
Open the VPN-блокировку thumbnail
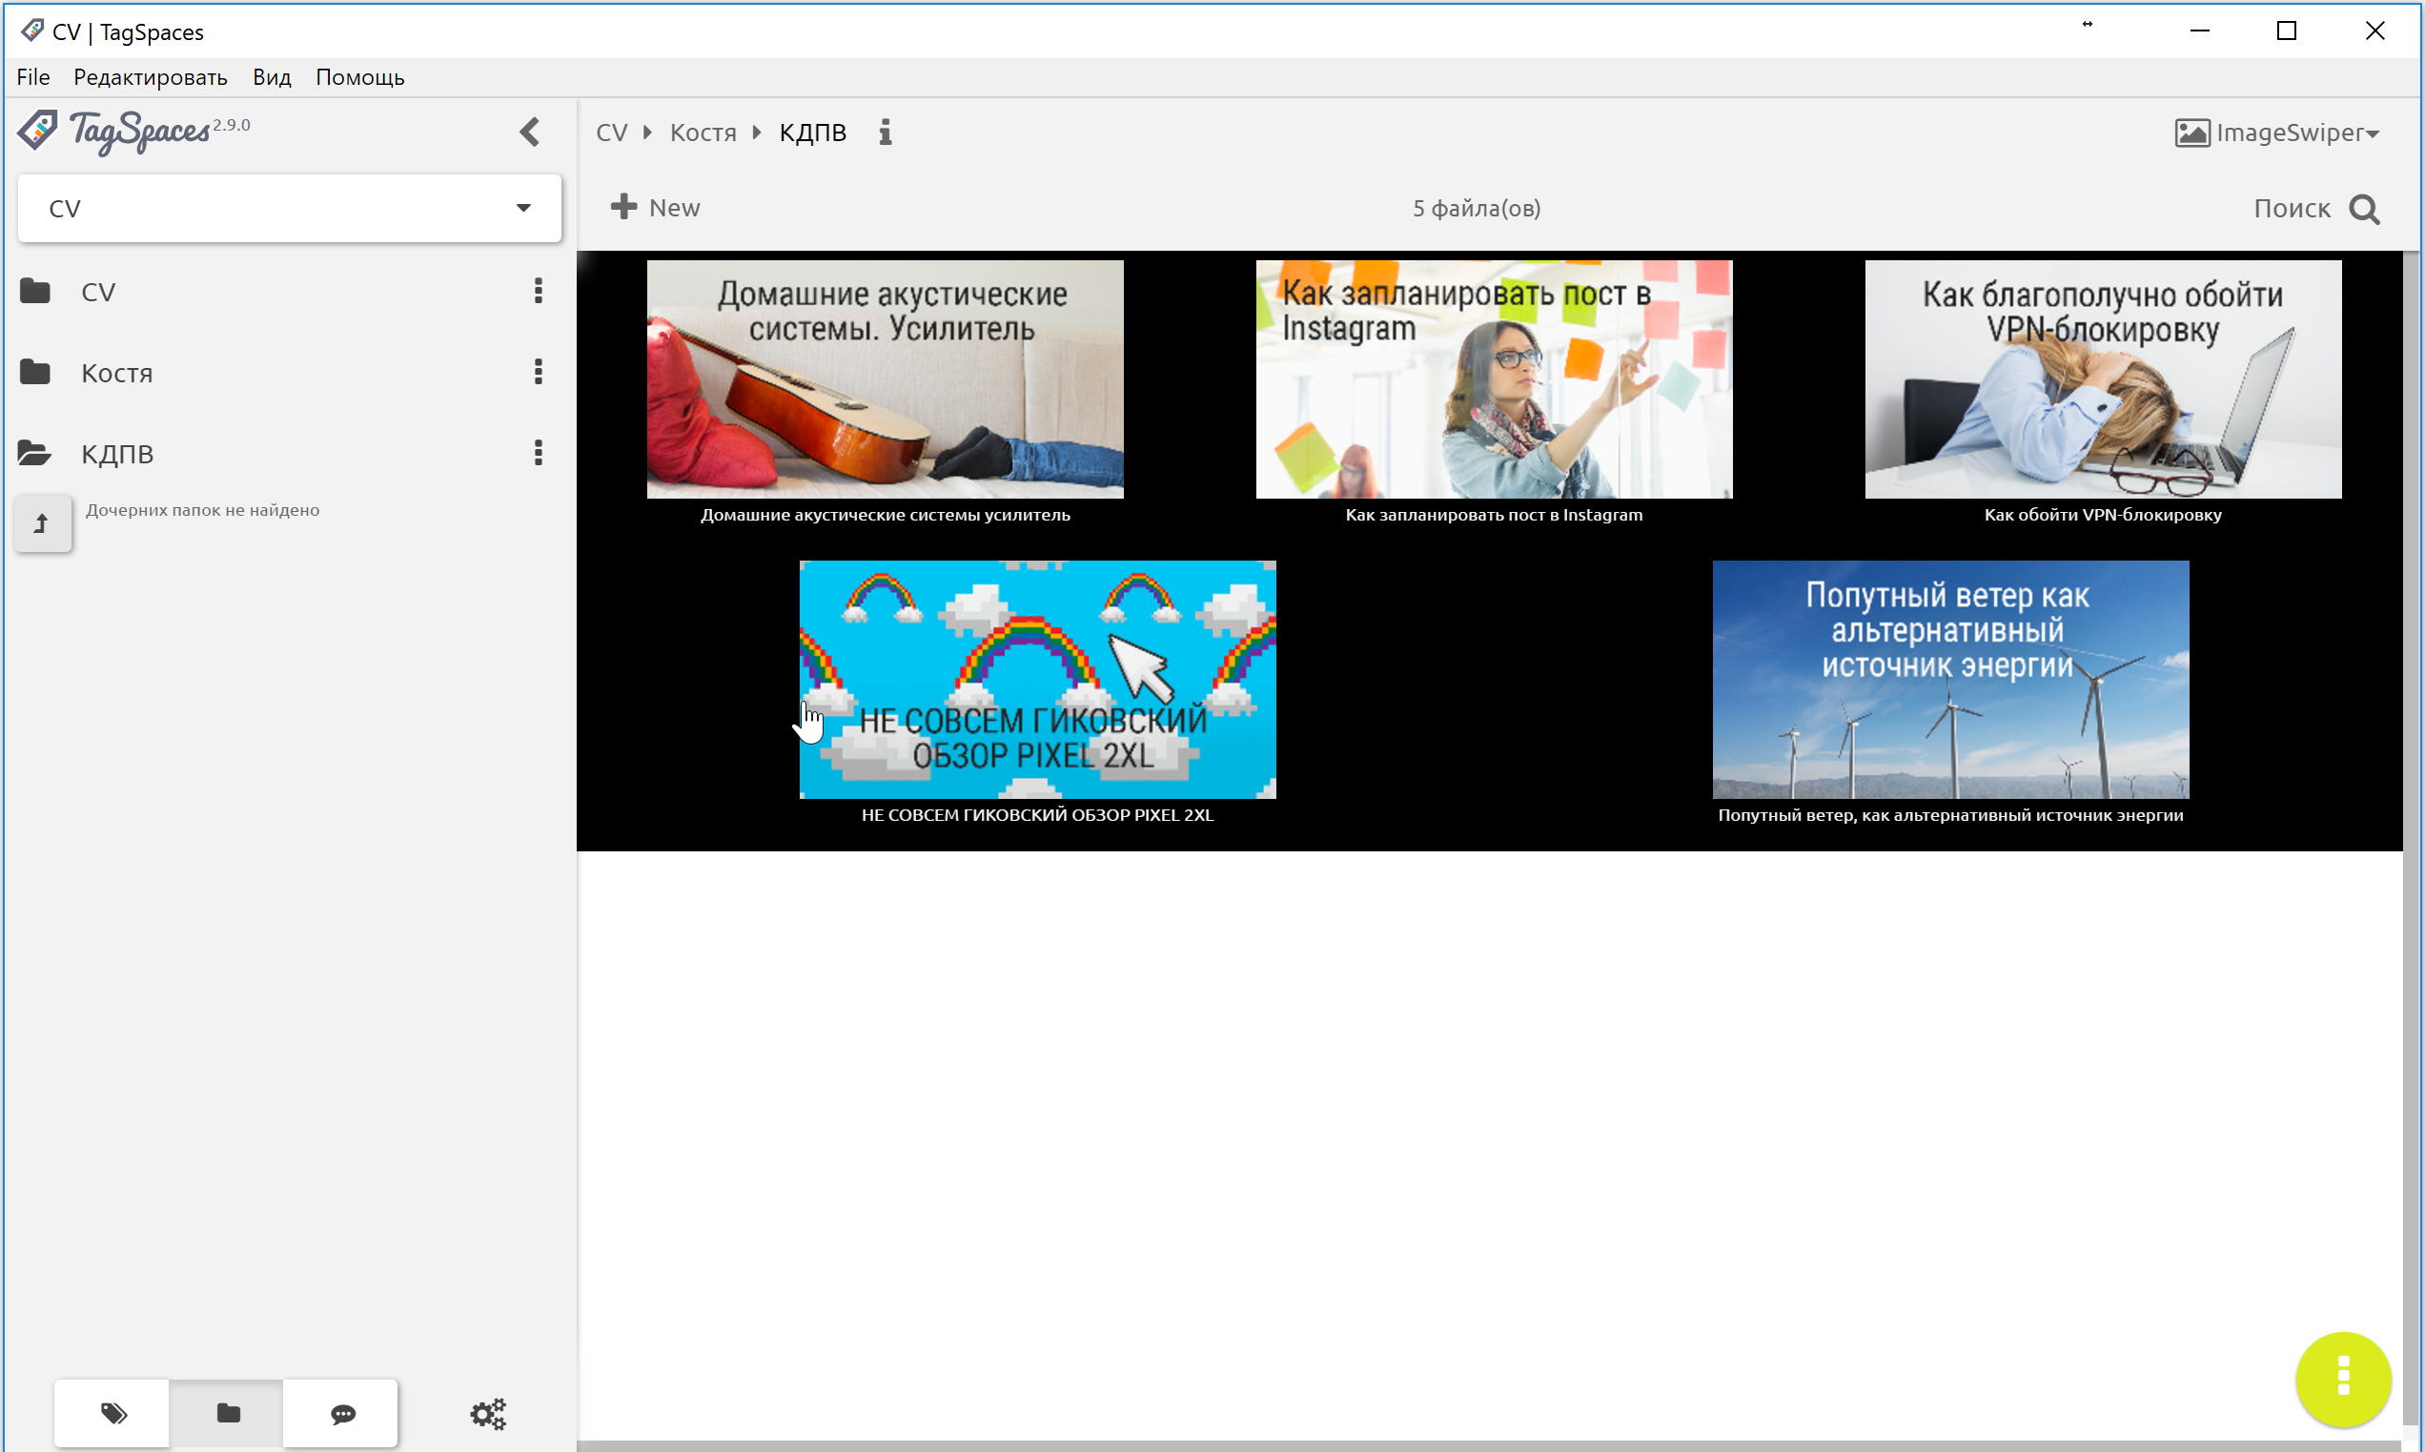pyautogui.click(x=2102, y=378)
